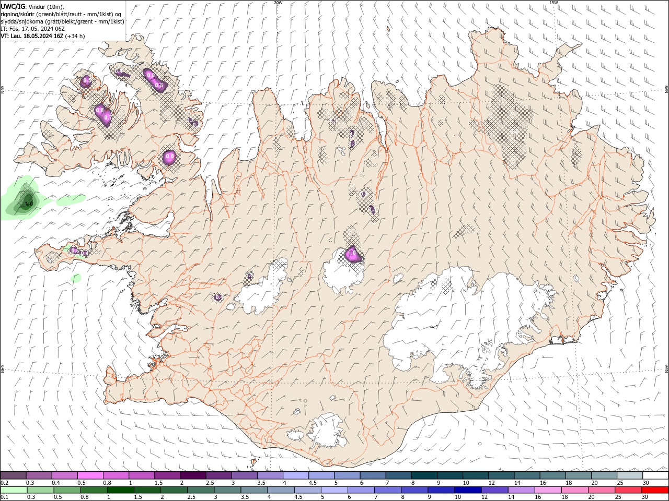
Task: Select the 'slydda/snjókoma' legend line
Action: tap(63, 21)
